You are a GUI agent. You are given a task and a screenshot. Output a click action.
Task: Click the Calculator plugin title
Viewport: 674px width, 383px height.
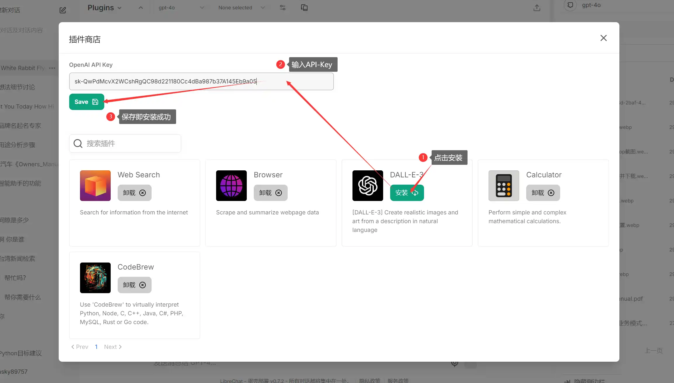[x=544, y=175]
